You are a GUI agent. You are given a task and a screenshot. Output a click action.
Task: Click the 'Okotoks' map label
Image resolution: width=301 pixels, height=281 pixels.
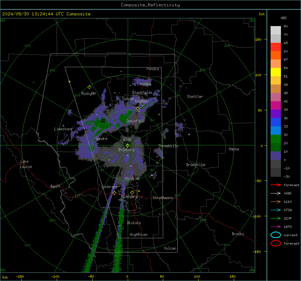click(x=134, y=223)
